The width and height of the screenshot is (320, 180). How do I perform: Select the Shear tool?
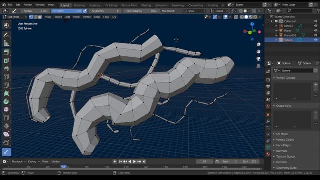click(x=6, y=134)
